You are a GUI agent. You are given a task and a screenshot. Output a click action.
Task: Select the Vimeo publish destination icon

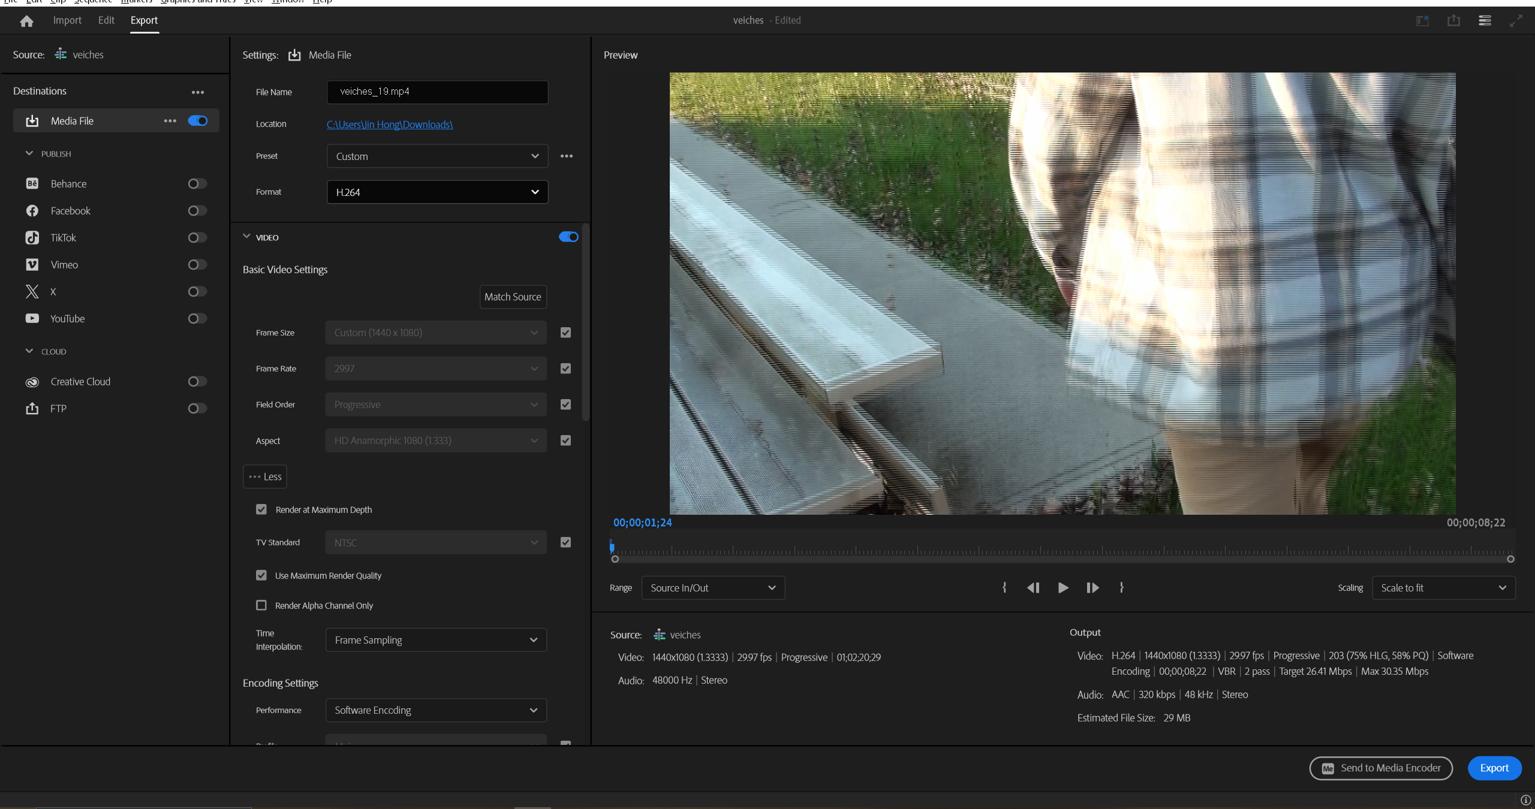[x=32, y=264]
